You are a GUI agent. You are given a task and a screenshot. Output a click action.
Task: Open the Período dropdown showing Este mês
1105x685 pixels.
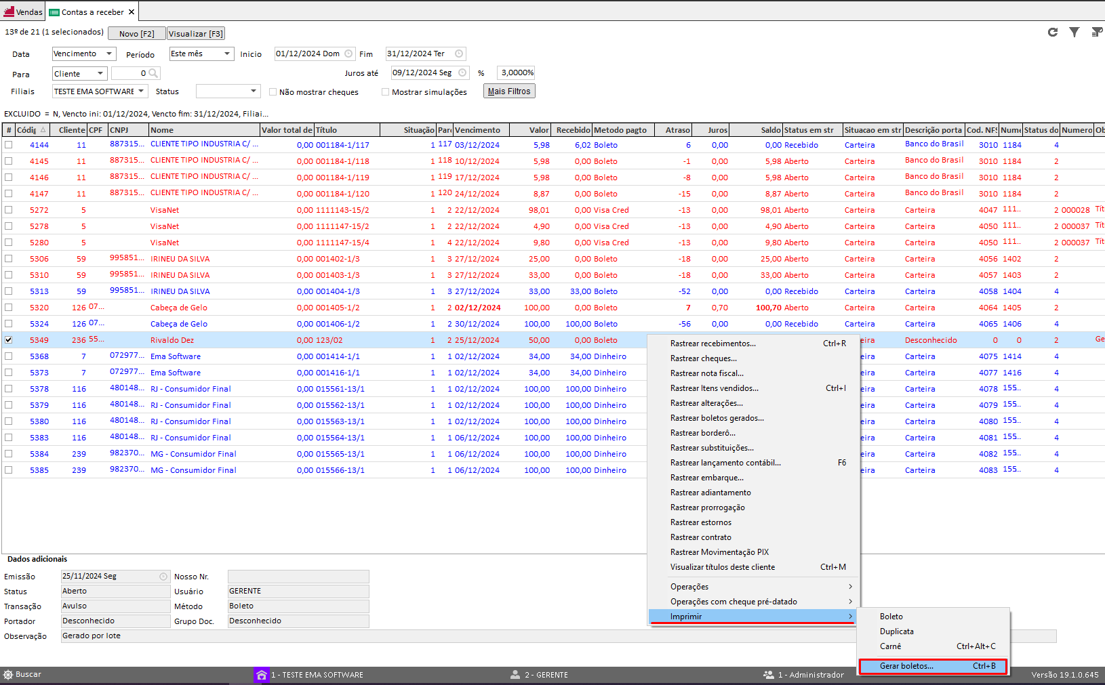[x=201, y=54]
